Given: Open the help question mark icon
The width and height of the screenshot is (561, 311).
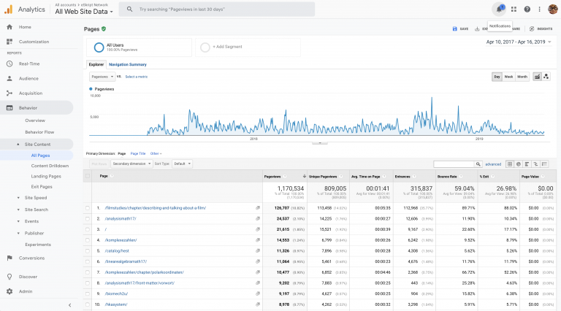Looking at the screenshot, I should [527, 9].
